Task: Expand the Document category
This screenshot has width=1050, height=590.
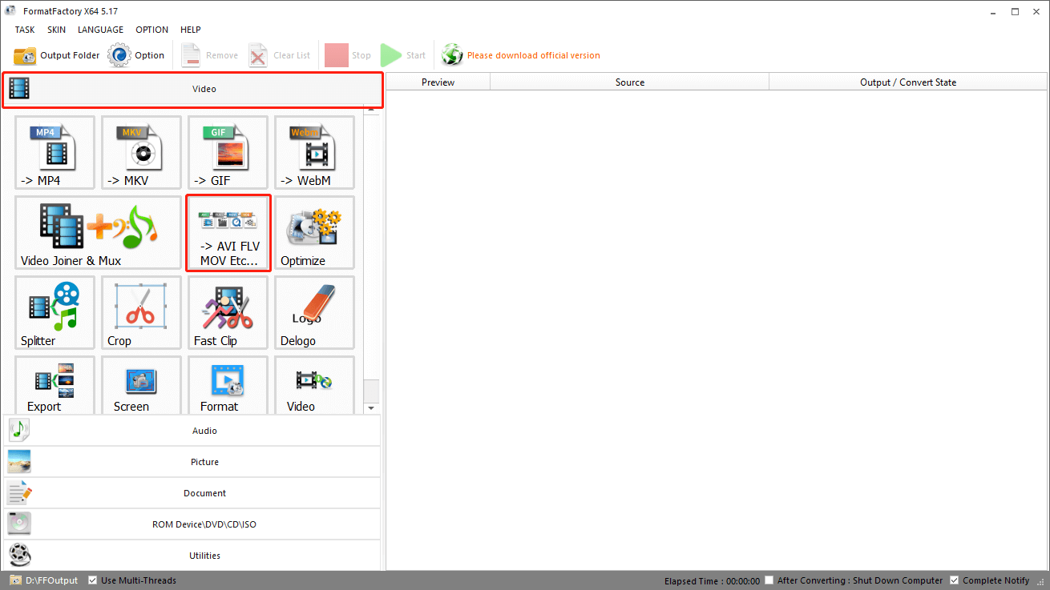Action: 192,493
